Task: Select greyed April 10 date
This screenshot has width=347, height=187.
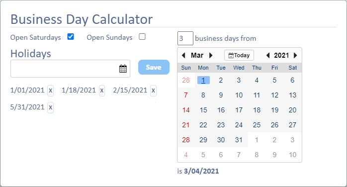Action: [292, 155]
